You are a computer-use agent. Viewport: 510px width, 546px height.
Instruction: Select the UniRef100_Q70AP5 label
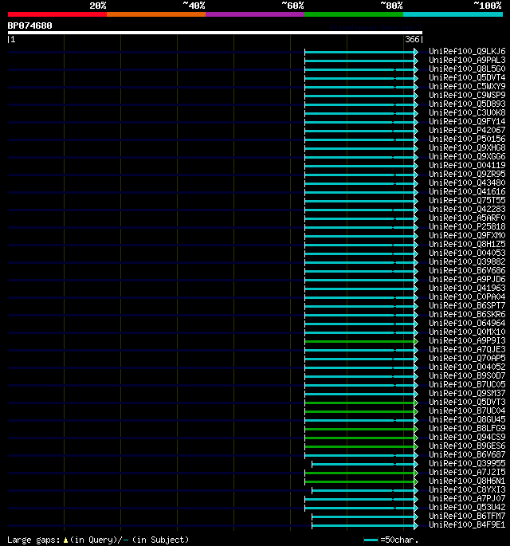pos(467,359)
